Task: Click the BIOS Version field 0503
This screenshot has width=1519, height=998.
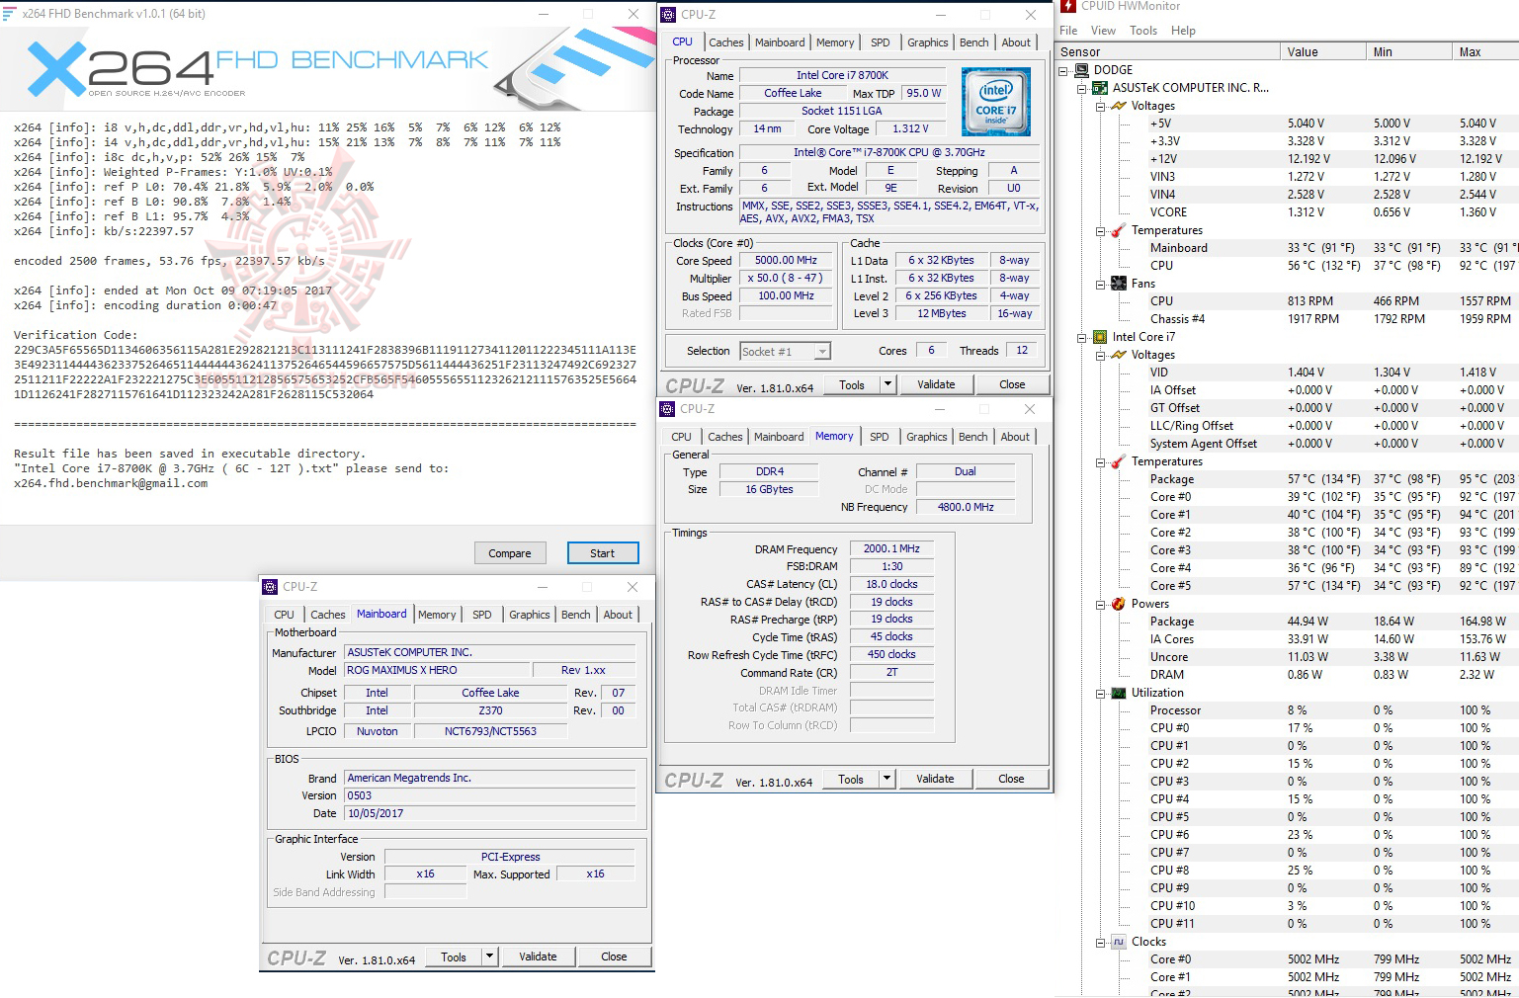Action: (x=489, y=795)
